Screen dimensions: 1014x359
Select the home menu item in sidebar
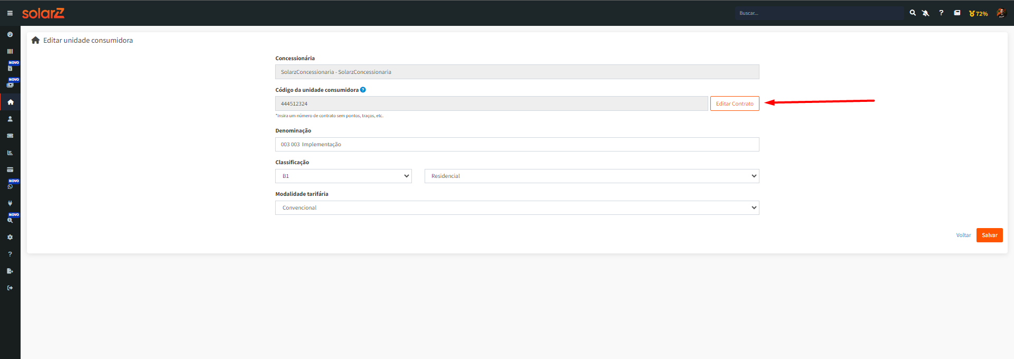(x=10, y=102)
